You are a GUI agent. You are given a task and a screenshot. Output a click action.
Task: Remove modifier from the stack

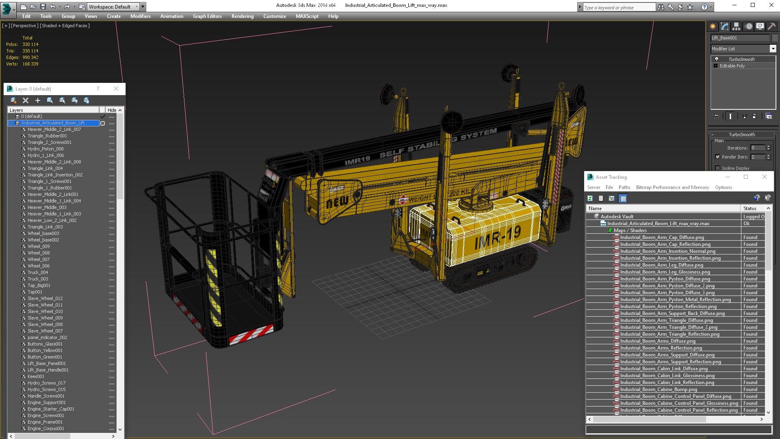pos(754,116)
